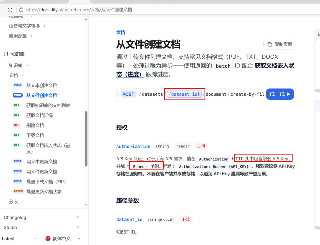Click the DEL badge beside 删除文档
Image resolution: width=320 pixels, height=245 pixels.
(17, 125)
